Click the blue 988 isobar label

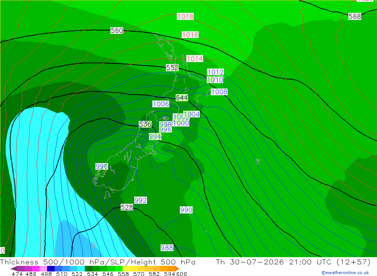point(167,248)
